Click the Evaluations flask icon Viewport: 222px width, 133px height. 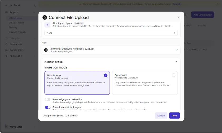pos(6,44)
